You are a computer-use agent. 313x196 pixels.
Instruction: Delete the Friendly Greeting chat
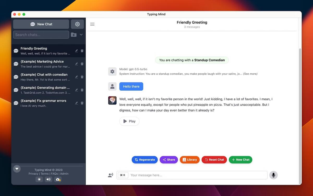[82, 51]
